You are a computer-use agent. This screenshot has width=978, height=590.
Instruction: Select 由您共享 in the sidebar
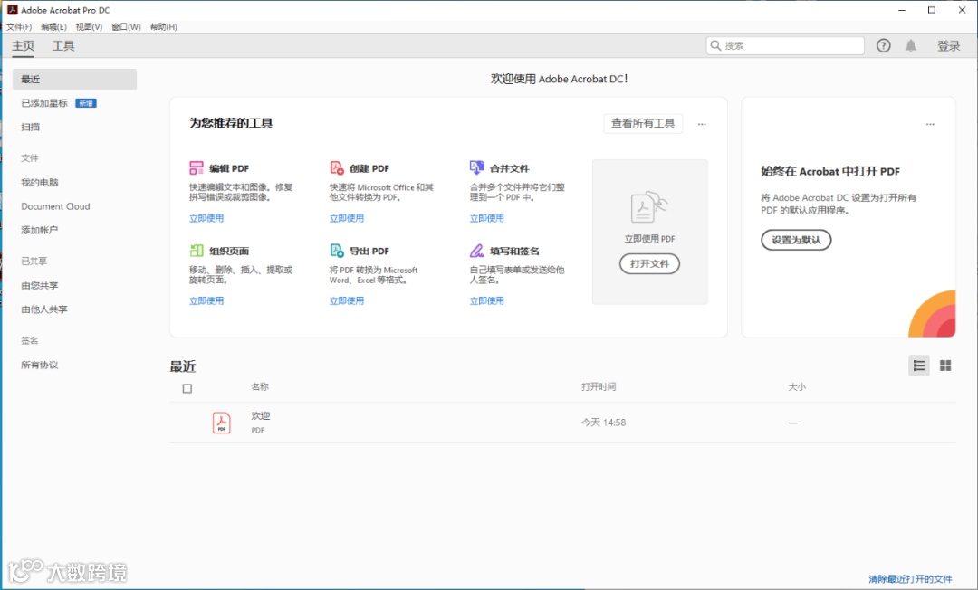click(x=39, y=285)
